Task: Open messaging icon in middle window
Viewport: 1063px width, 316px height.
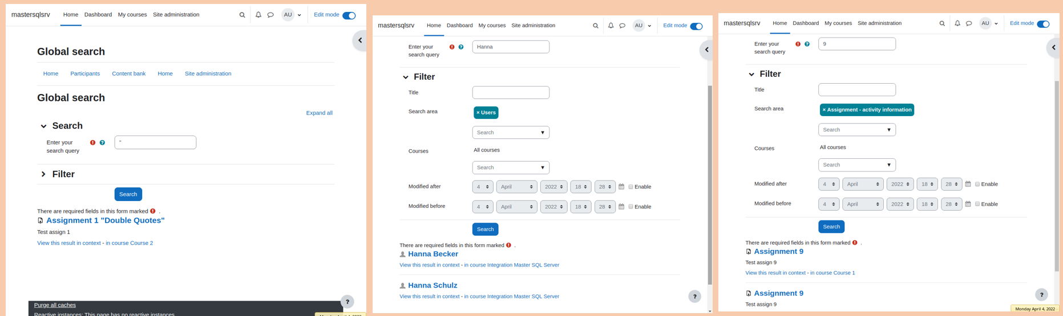Action: coord(623,26)
